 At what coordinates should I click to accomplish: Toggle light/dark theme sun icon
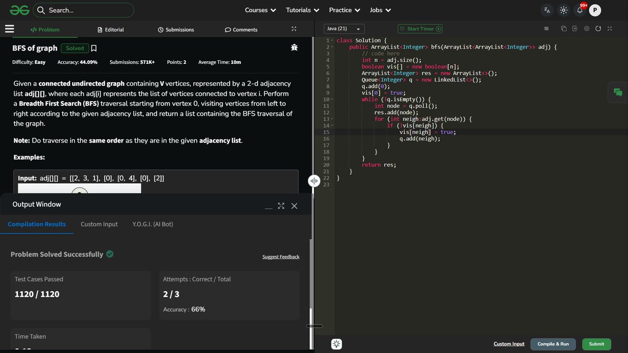point(563,10)
